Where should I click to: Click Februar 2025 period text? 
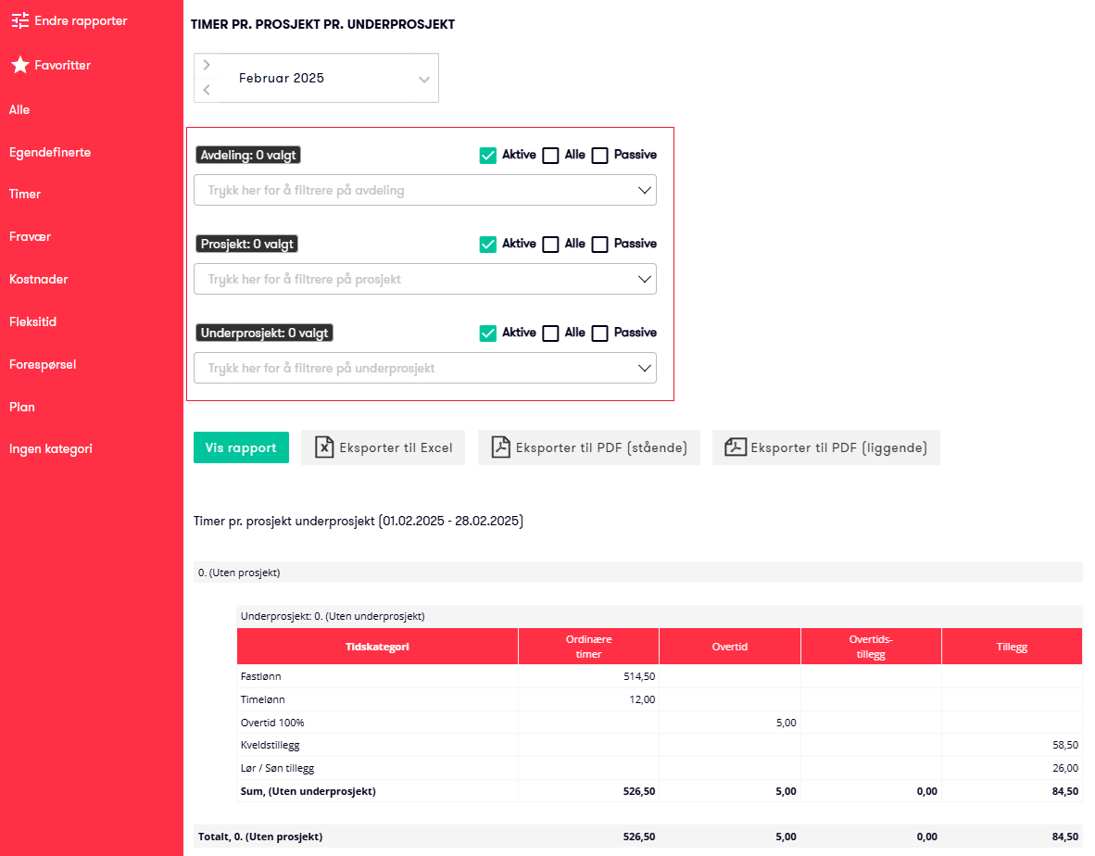pos(282,78)
